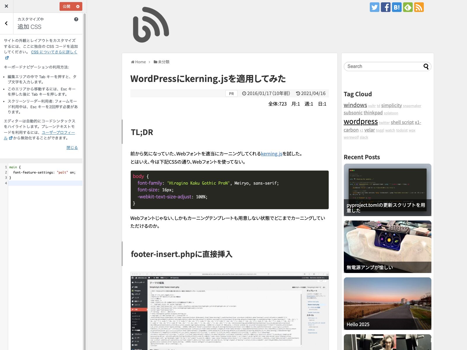Screen dimensions: 467x350
Task: Click the site logo icon
Action: [x=151, y=25]
